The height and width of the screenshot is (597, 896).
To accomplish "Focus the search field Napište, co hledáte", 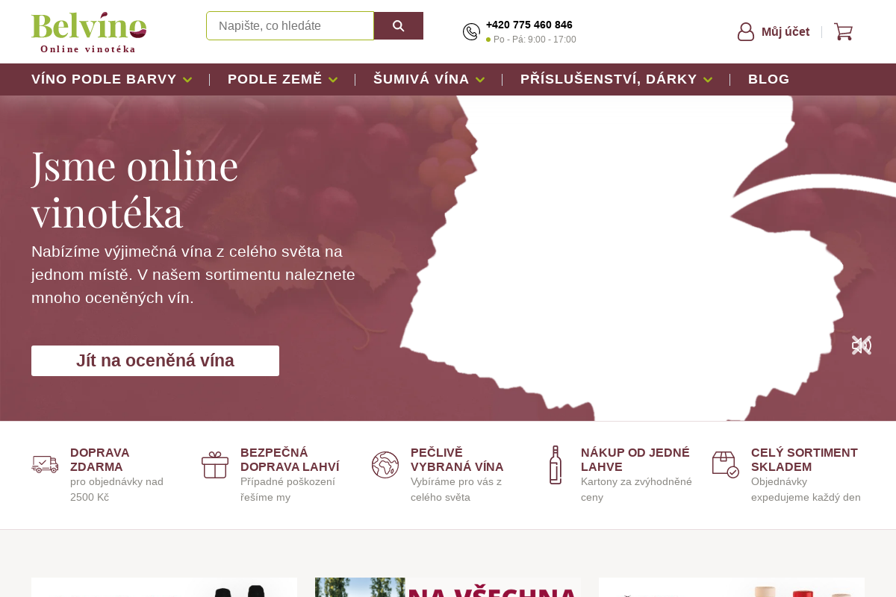I will pyautogui.click(x=290, y=26).
